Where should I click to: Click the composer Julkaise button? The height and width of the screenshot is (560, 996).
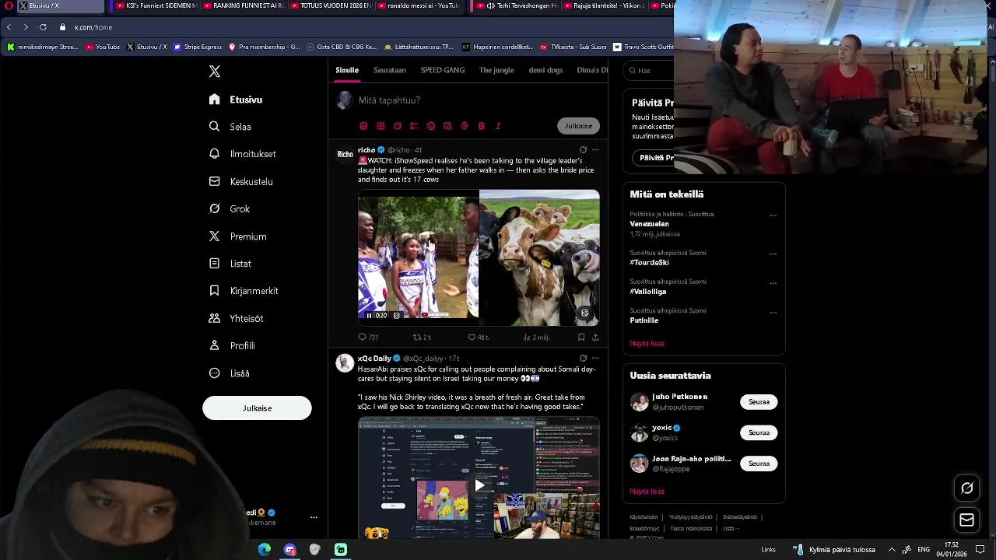pyautogui.click(x=578, y=126)
